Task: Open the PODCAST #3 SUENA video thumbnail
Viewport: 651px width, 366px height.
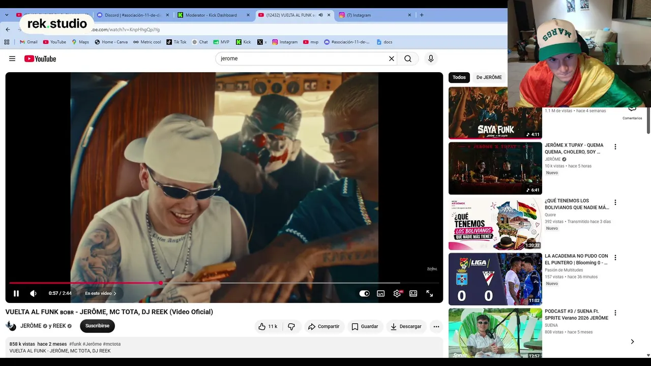Action: (x=495, y=333)
